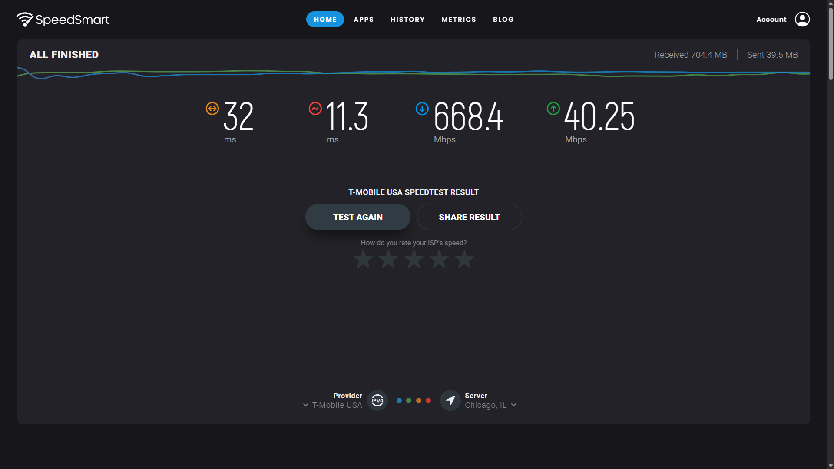Click the red jitter icon

click(x=315, y=108)
